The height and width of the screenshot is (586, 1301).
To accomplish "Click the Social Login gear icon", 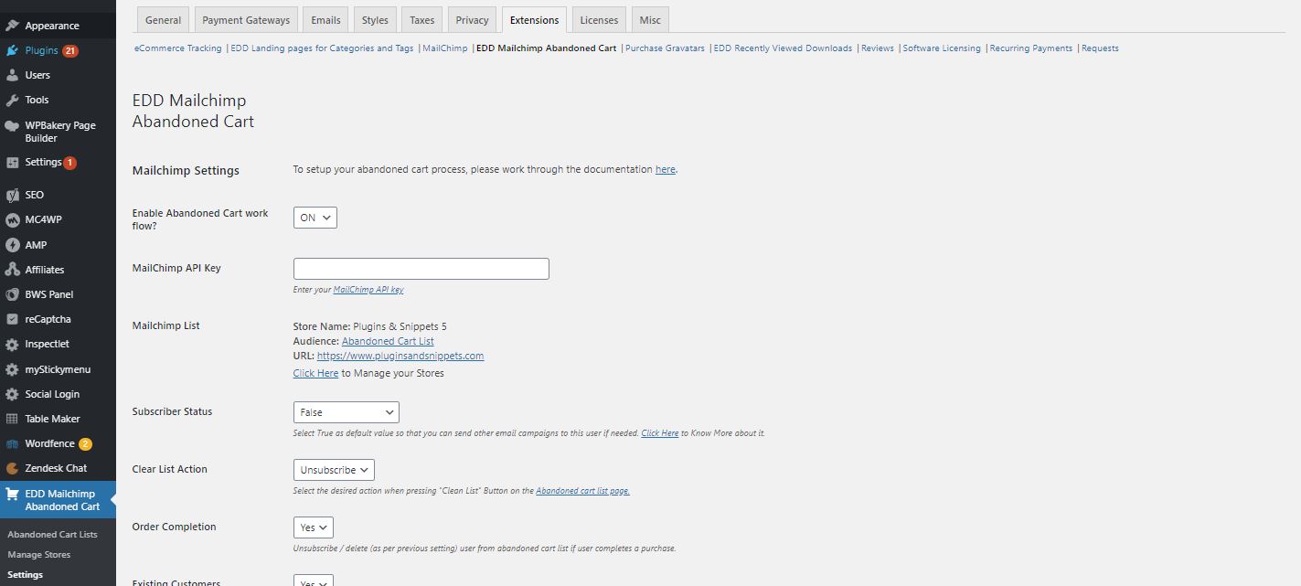I will [x=12, y=394].
